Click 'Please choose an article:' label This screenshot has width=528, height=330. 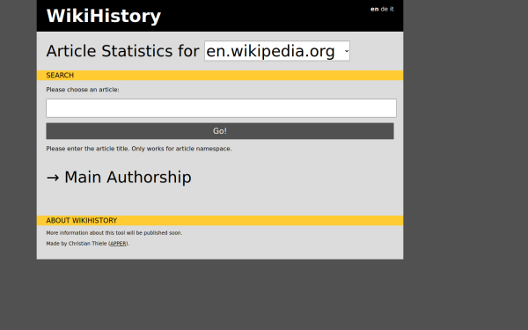pos(83,90)
